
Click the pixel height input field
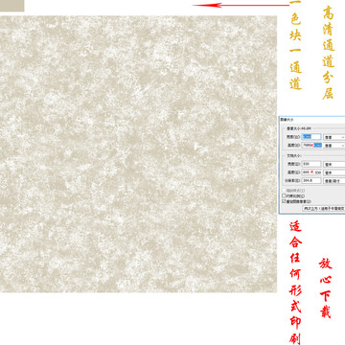tap(311, 145)
